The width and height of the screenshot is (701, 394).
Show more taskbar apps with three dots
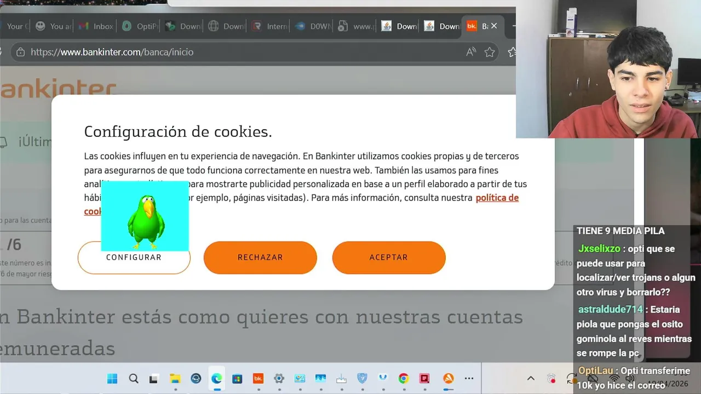click(x=469, y=378)
